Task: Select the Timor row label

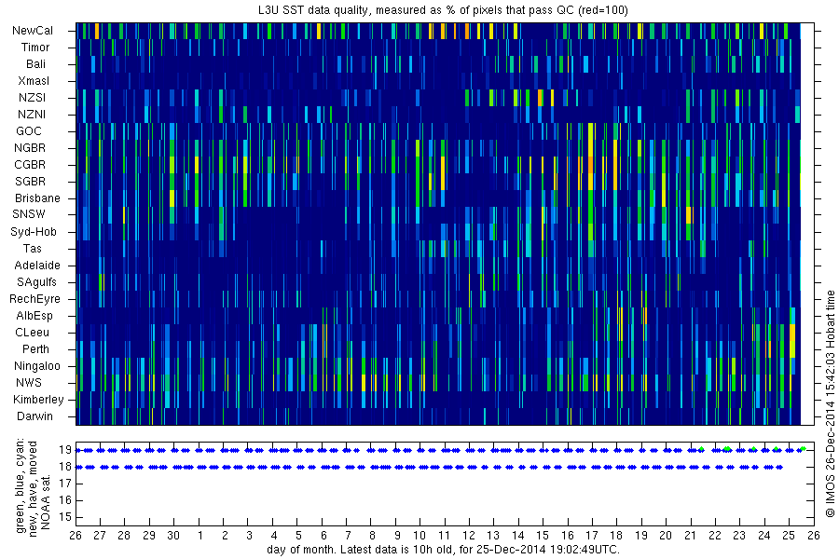Action: pos(35,48)
